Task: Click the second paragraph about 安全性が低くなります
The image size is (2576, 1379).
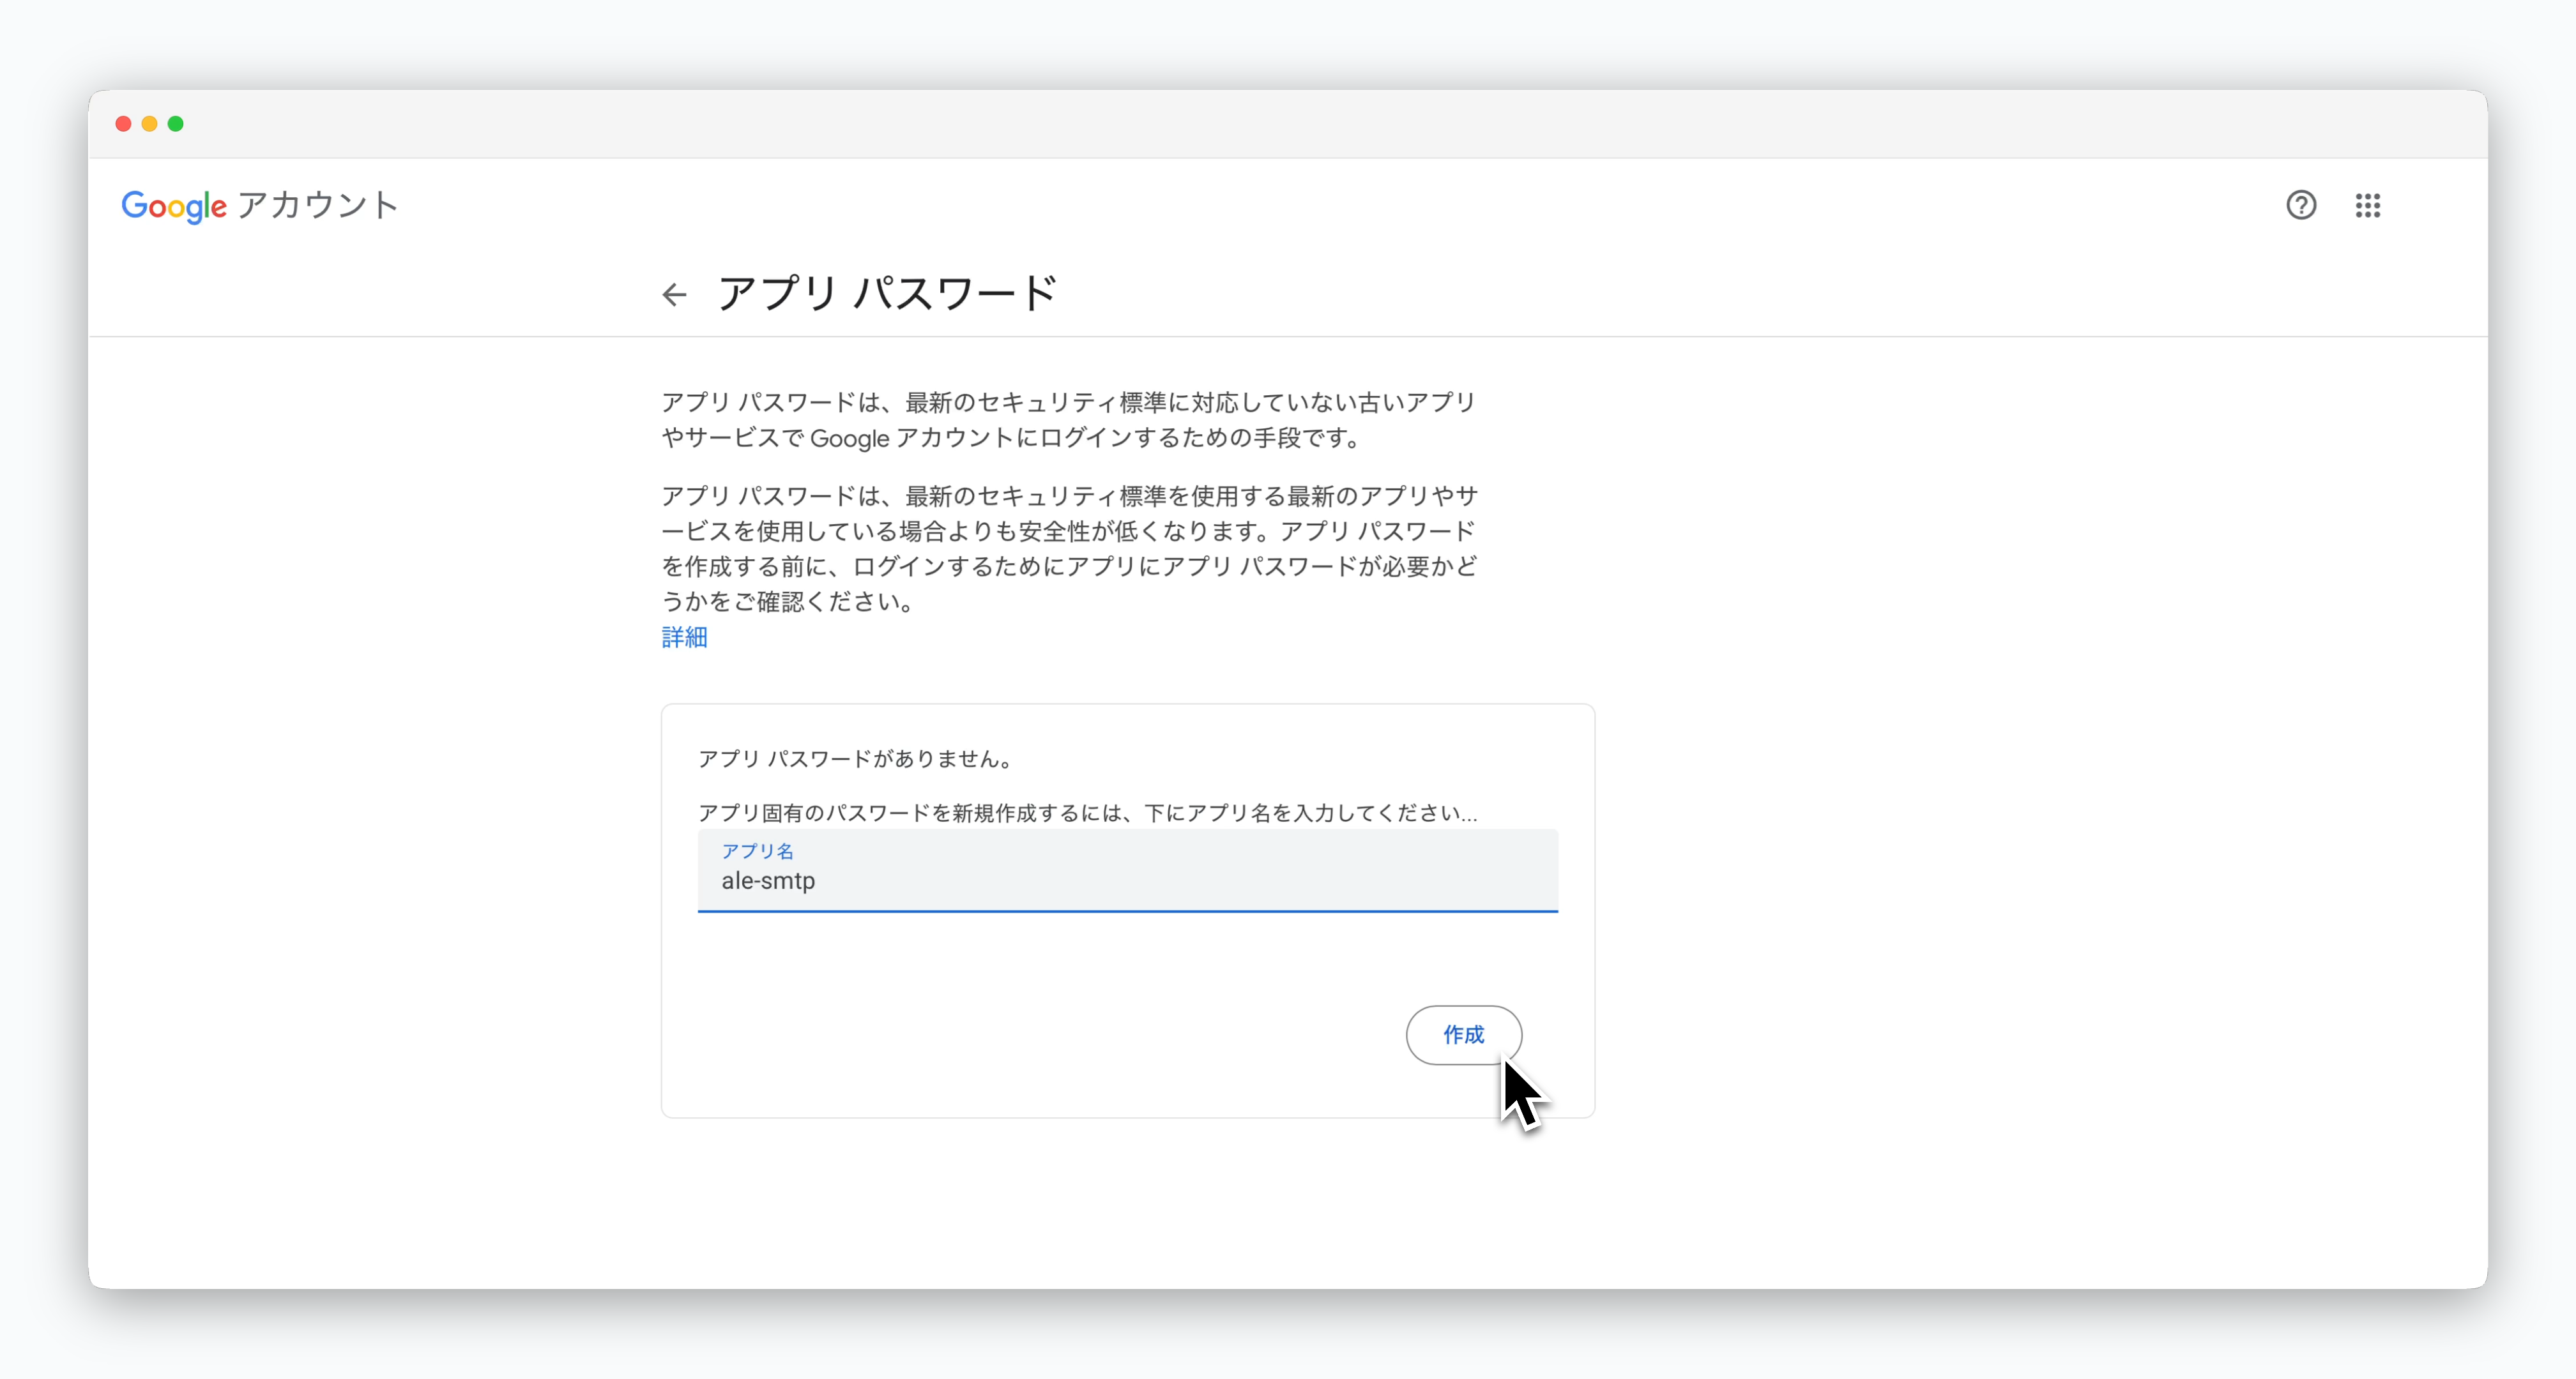Action: point(1069,548)
